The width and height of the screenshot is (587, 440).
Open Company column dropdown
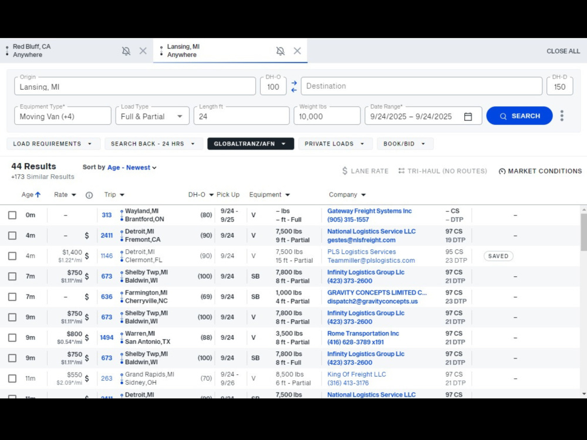click(x=363, y=195)
